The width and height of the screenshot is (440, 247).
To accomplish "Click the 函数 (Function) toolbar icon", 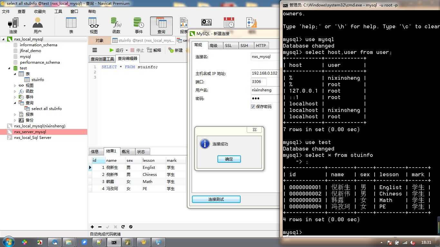I will click(x=116, y=26).
